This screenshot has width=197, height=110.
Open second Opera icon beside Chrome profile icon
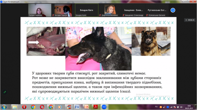pyautogui.click(x=42, y=107)
